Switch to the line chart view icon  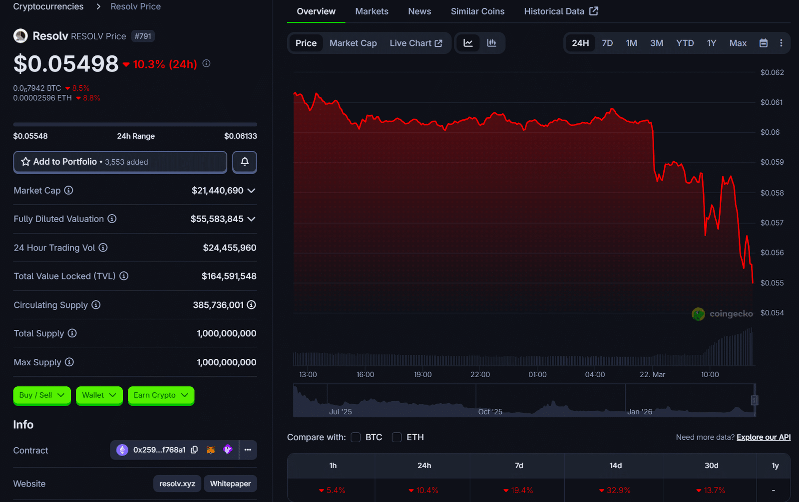pos(468,43)
